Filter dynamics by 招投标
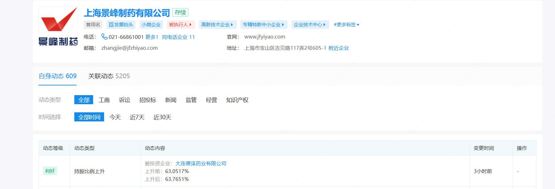555x189 pixels. click(148, 100)
